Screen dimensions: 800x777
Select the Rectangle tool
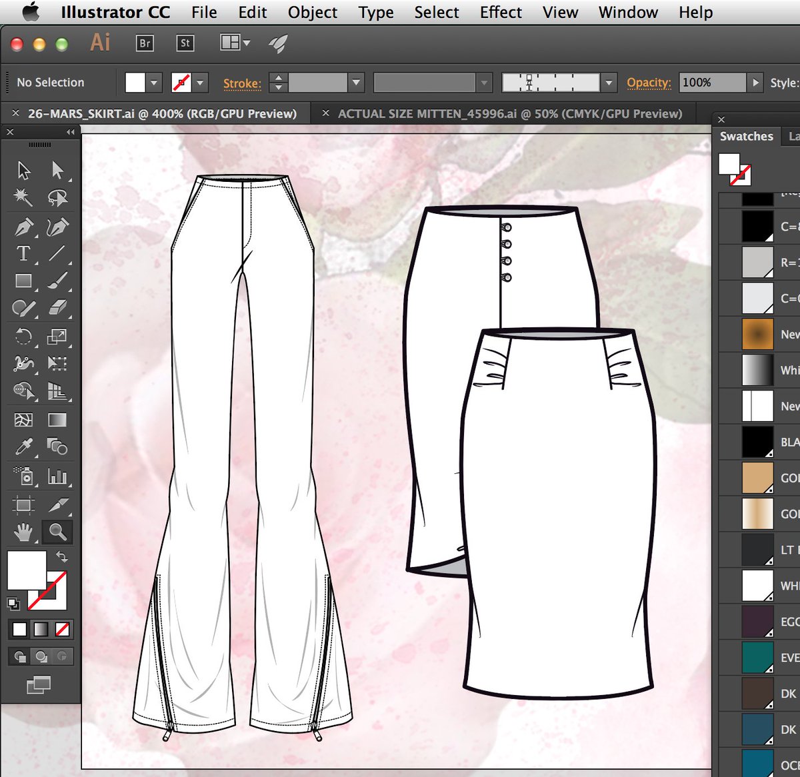[24, 281]
